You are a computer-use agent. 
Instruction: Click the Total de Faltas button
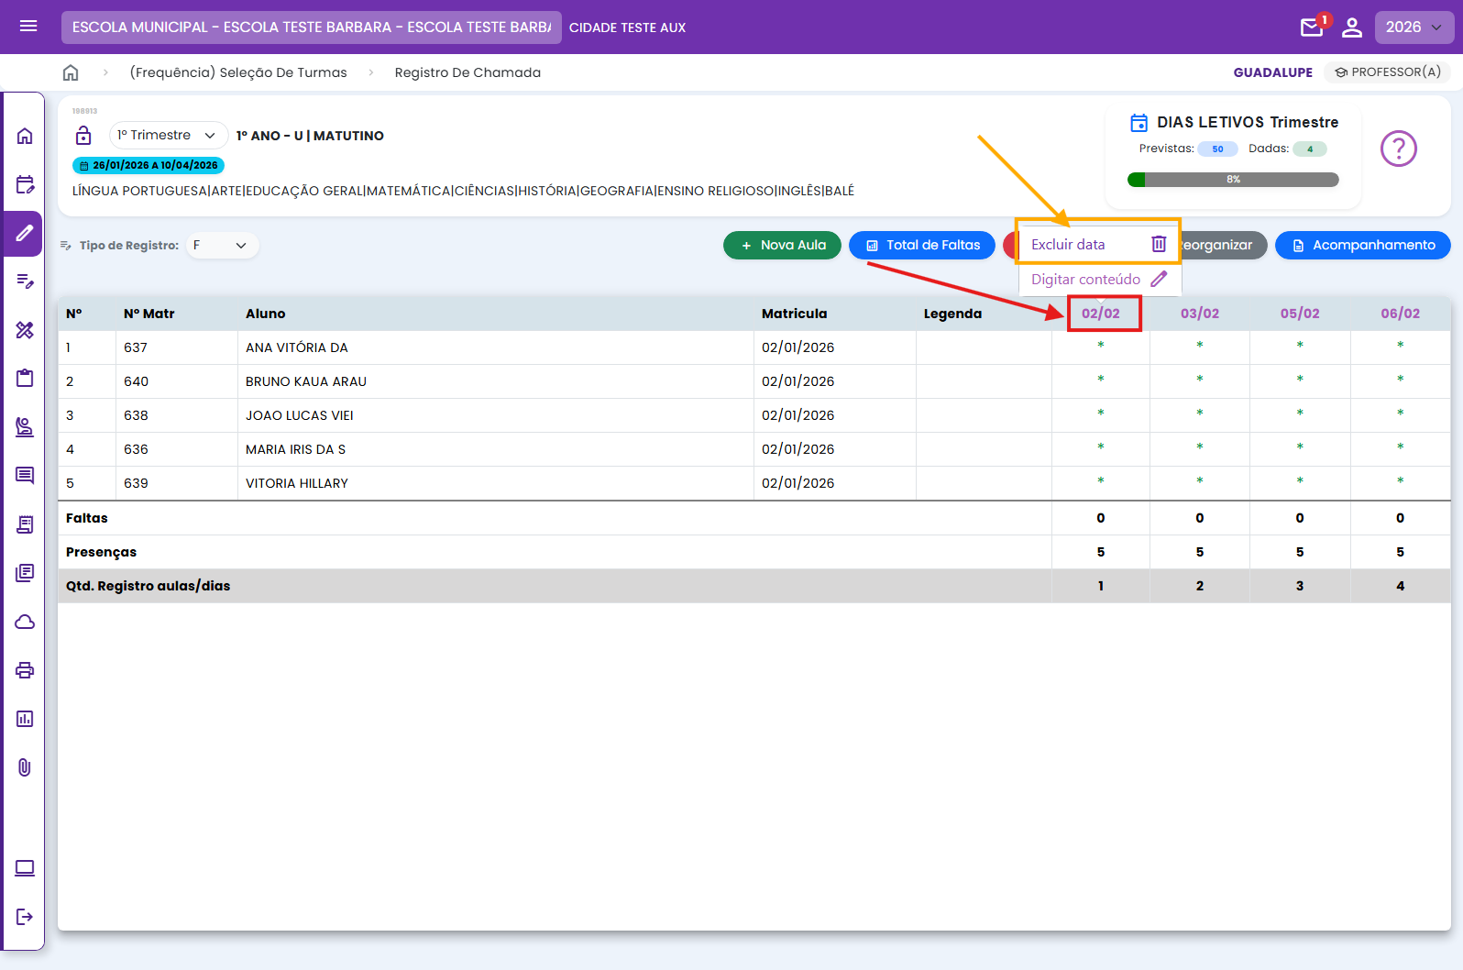pyautogui.click(x=922, y=246)
